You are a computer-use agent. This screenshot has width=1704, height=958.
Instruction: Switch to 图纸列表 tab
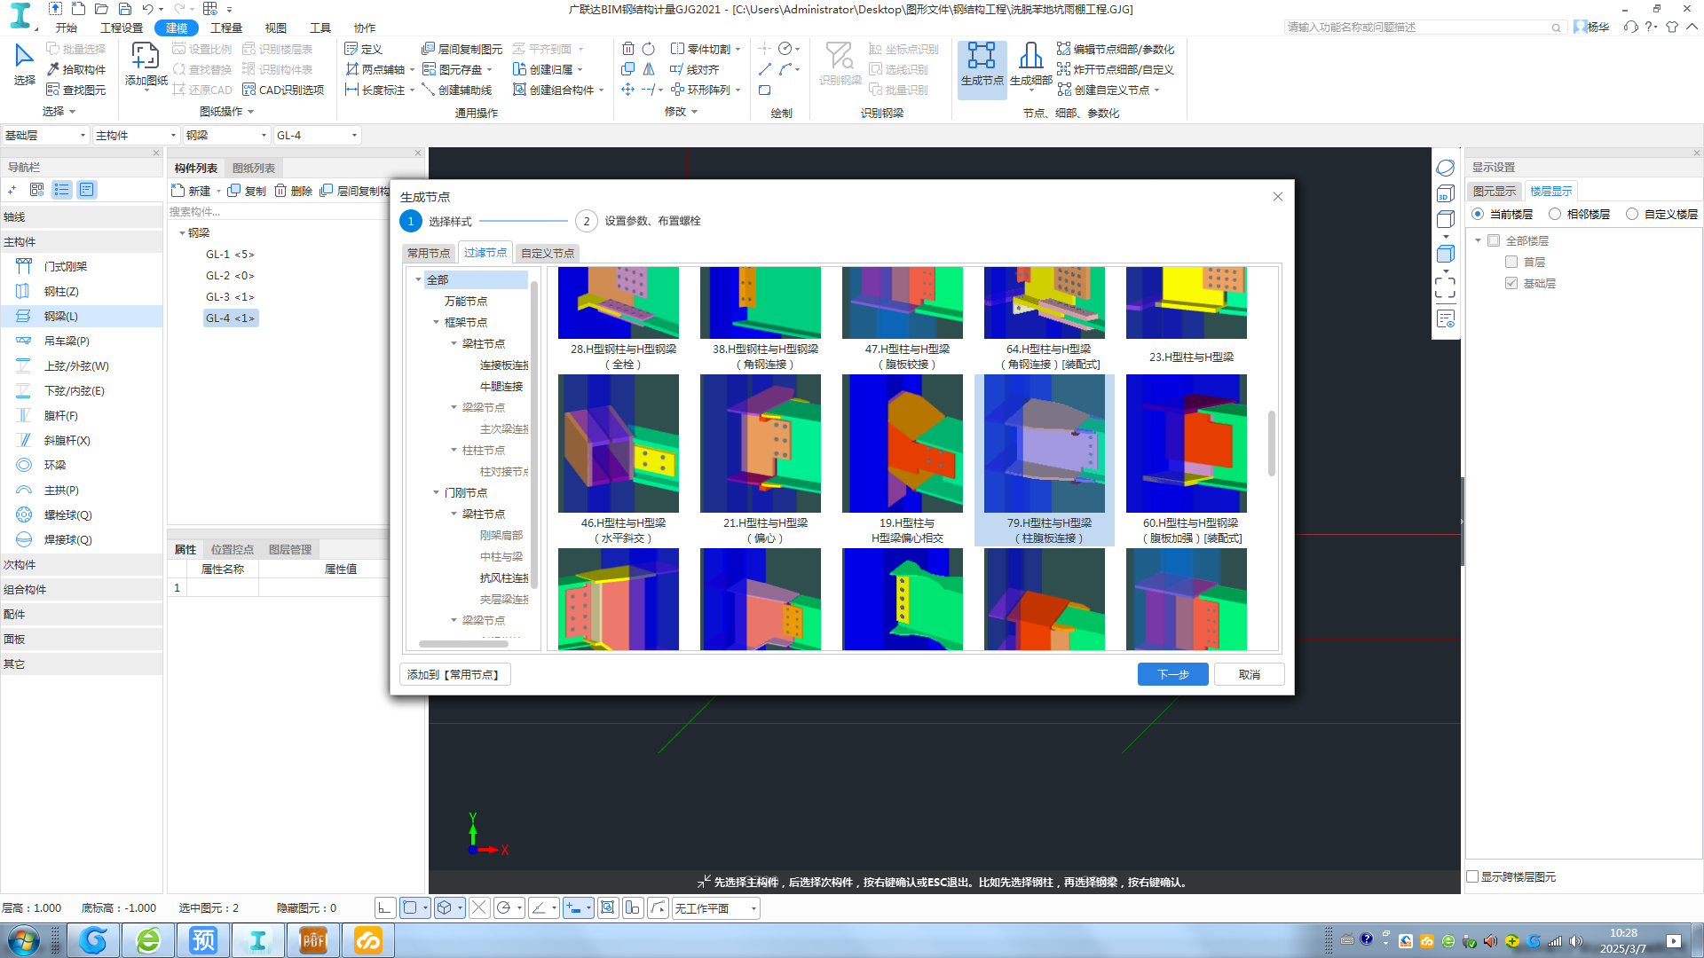254,168
